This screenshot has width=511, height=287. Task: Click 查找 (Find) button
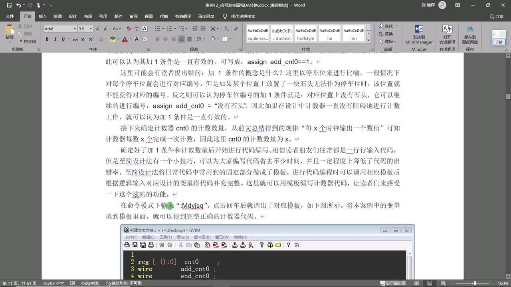(386, 26)
